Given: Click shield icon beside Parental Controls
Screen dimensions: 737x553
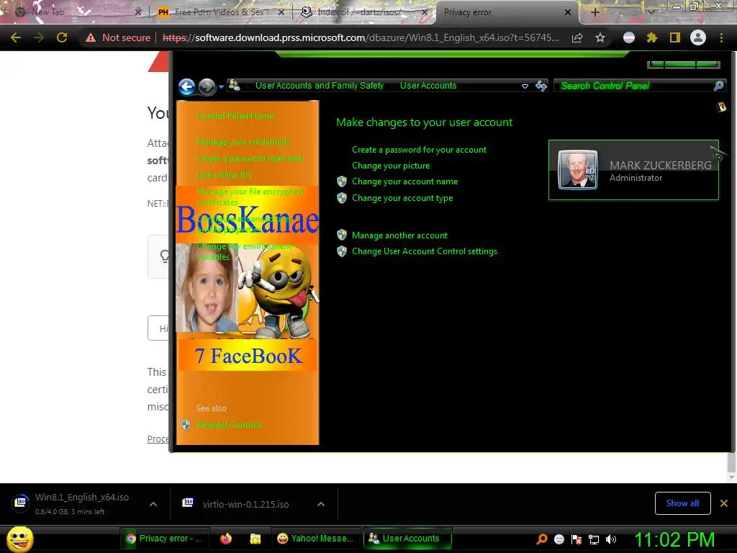Looking at the screenshot, I should coord(186,425).
